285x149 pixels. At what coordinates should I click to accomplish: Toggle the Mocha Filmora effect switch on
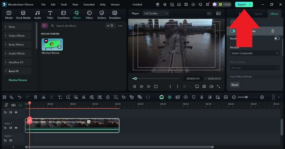[233, 31]
